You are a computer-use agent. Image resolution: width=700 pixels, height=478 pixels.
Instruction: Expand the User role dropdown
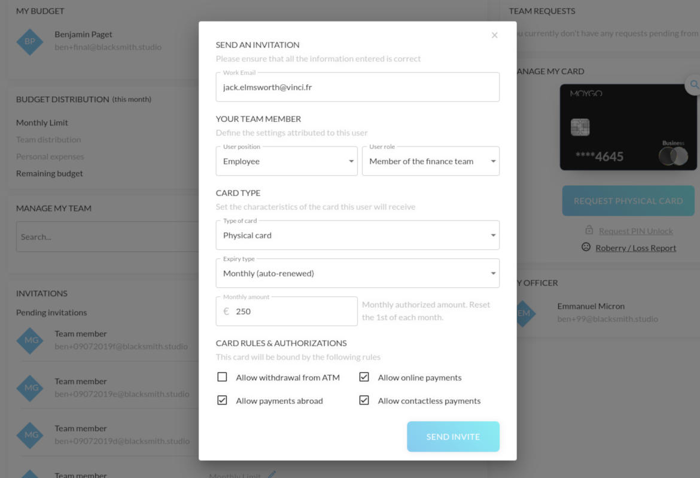[430, 161]
